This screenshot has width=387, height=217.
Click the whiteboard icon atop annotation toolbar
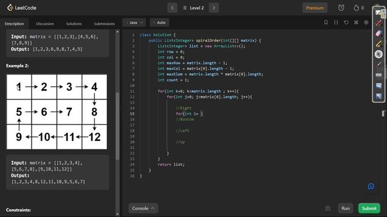pos(379,12)
